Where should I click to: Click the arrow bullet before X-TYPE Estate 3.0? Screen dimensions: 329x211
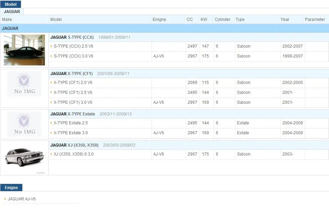click(x=51, y=133)
